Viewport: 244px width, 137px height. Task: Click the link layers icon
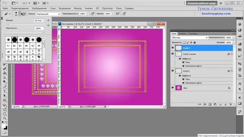coord(199,104)
